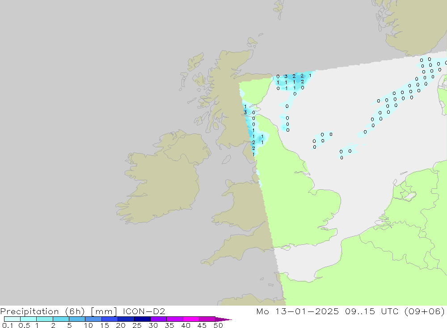Screen dimensions: 447x328
Task: Click the legend swatch between 2 and 5
Action: pyautogui.click(x=61, y=319)
